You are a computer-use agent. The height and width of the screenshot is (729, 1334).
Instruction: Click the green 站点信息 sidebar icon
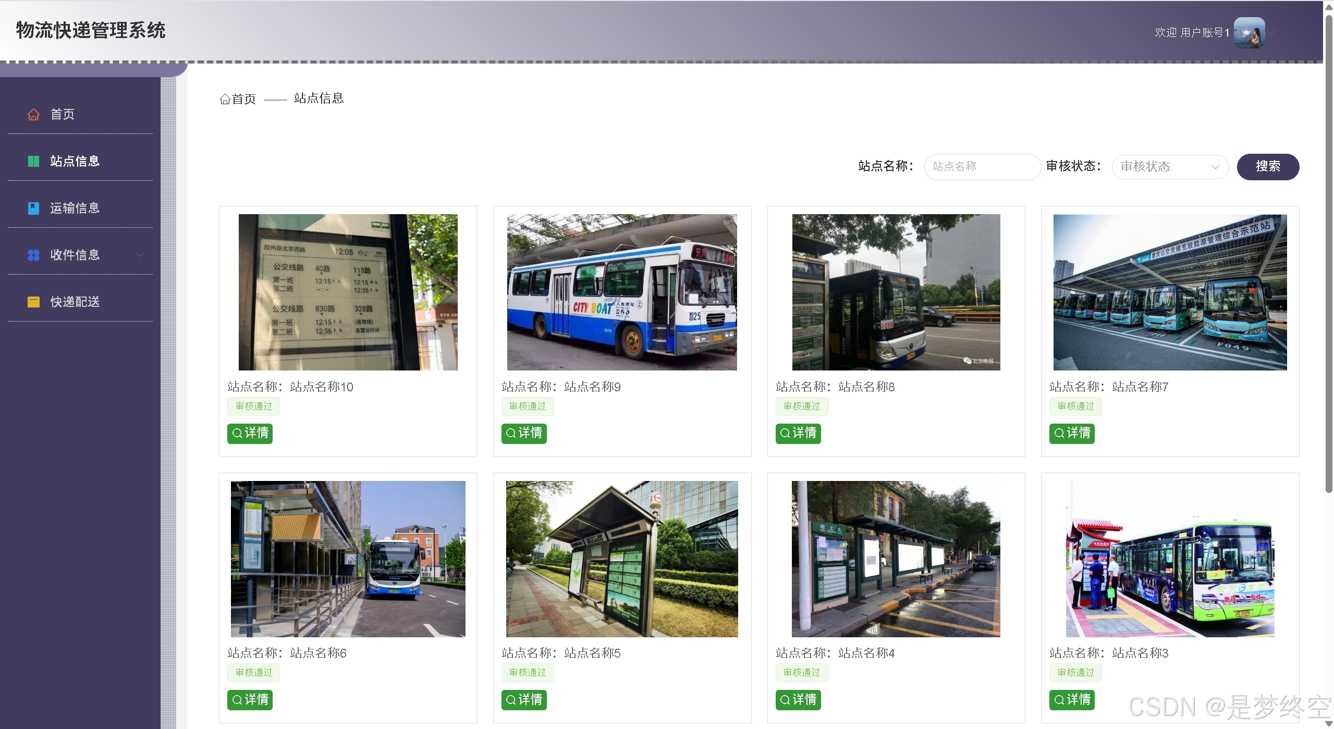click(x=33, y=162)
